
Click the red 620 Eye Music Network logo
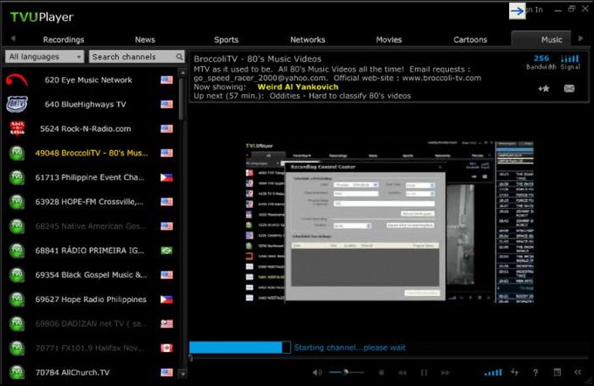[17, 80]
